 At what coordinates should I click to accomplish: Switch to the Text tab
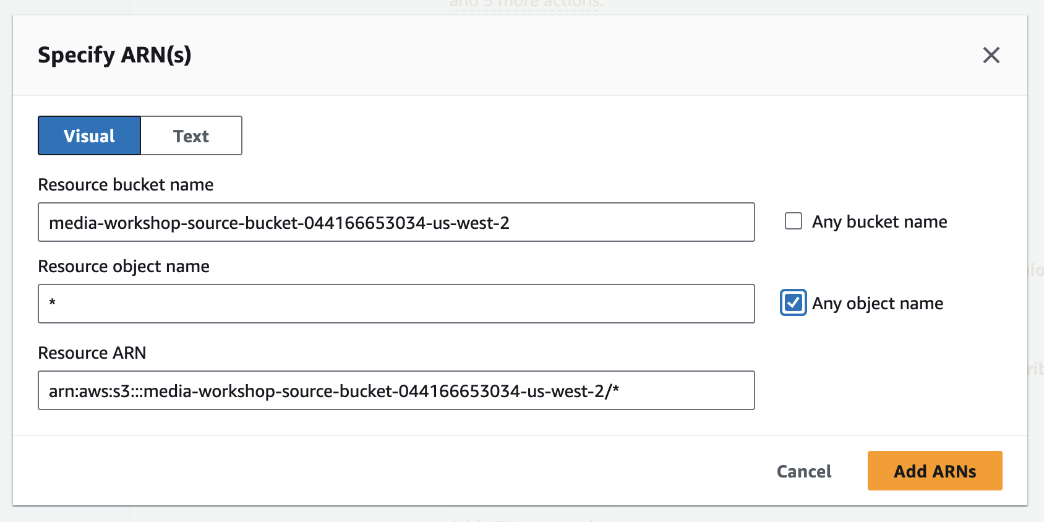click(x=191, y=135)
